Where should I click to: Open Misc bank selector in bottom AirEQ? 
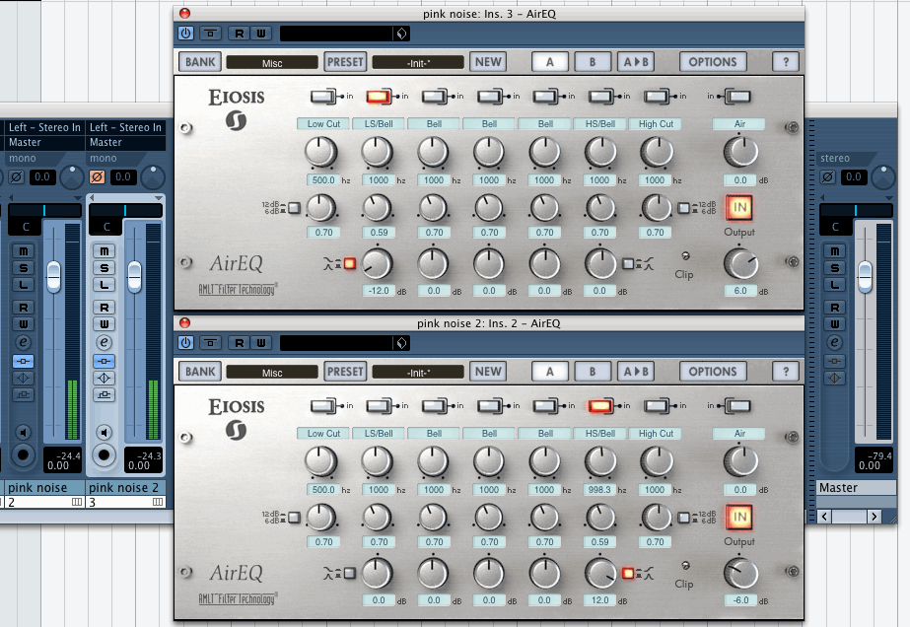[x=272, y=372]
